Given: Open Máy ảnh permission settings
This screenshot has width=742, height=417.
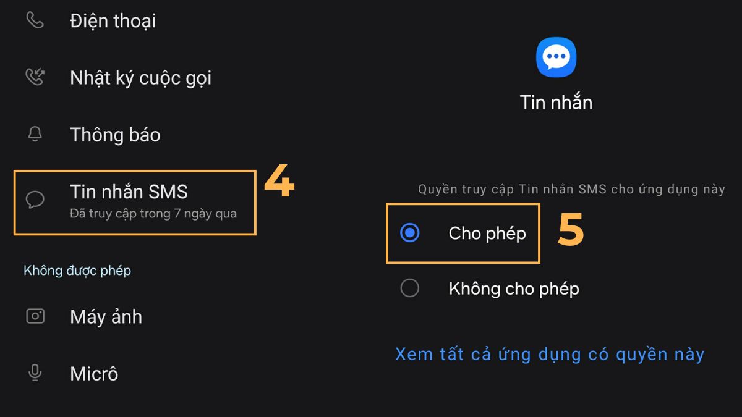Looking at the screenshot, I should point(106,316).
